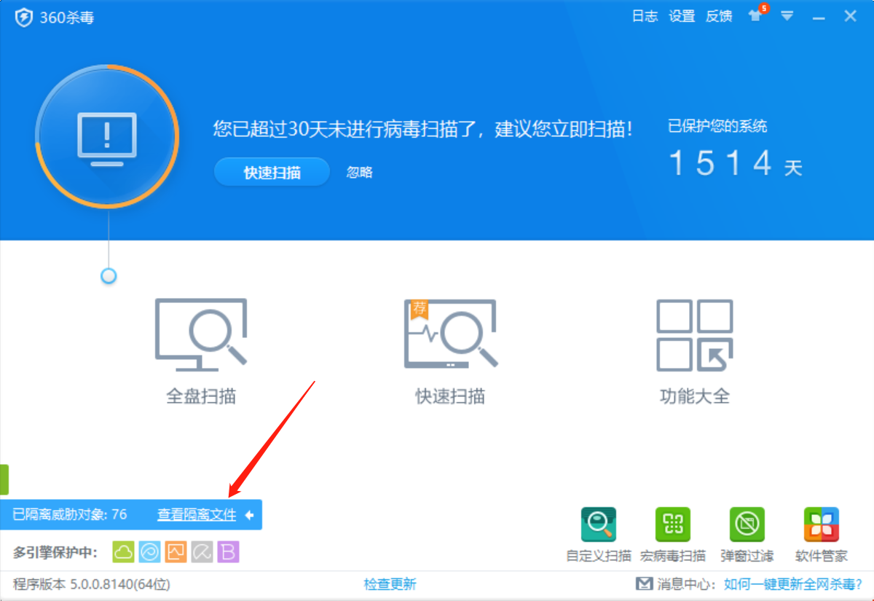Open 弹窗过滤 tool icon
Screen dimensions: 874x601
click(x=747, y=525)
